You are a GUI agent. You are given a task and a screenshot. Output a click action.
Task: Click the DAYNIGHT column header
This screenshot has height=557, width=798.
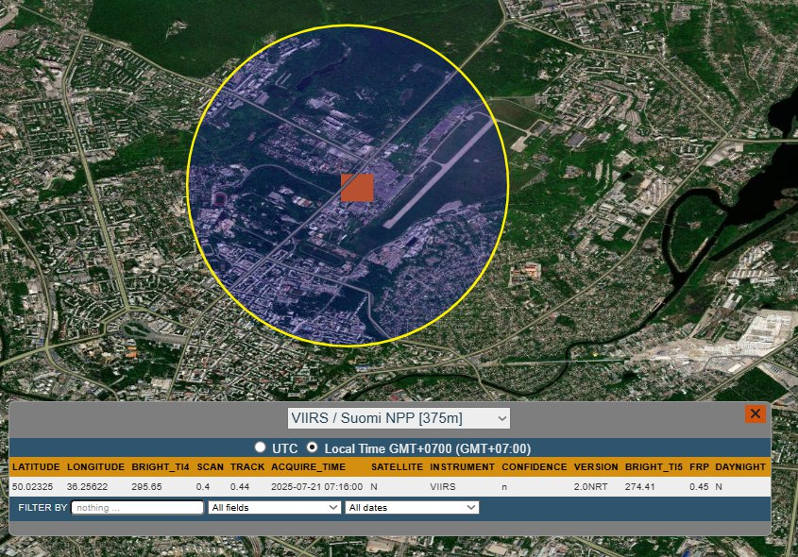point(740,467)
